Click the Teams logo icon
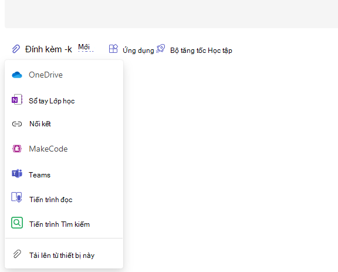338x272 pixels. click(x=17, y=173)
